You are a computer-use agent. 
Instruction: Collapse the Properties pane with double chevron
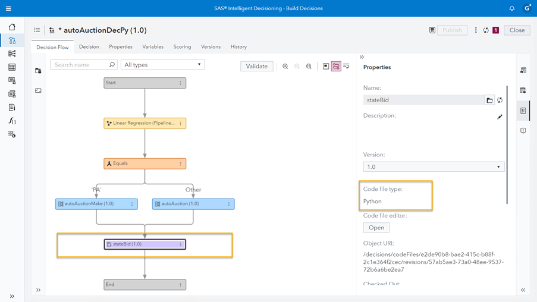362,57
